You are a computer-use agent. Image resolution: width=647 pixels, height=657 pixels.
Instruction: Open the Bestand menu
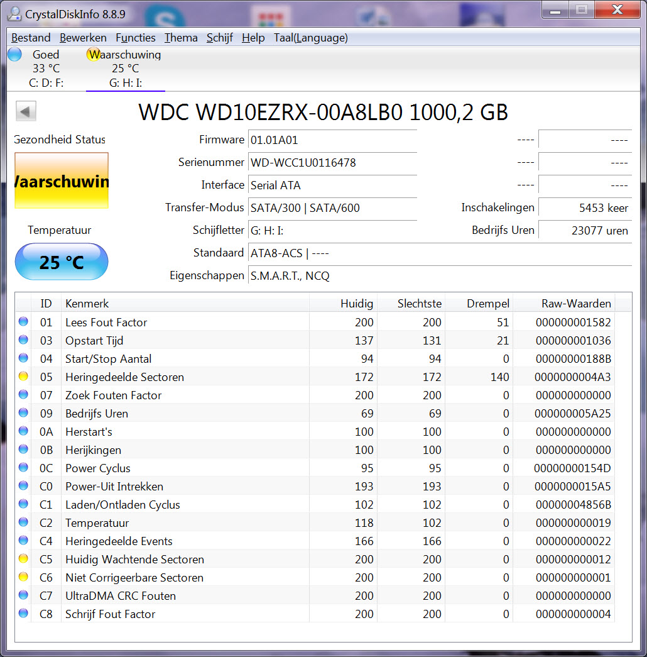click(x=31, y=38)
